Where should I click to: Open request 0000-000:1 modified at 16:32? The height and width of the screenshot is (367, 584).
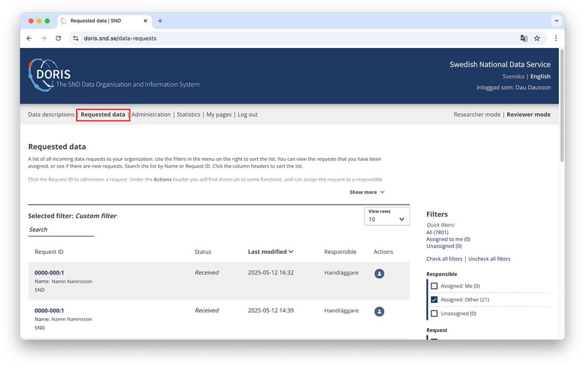49,273
